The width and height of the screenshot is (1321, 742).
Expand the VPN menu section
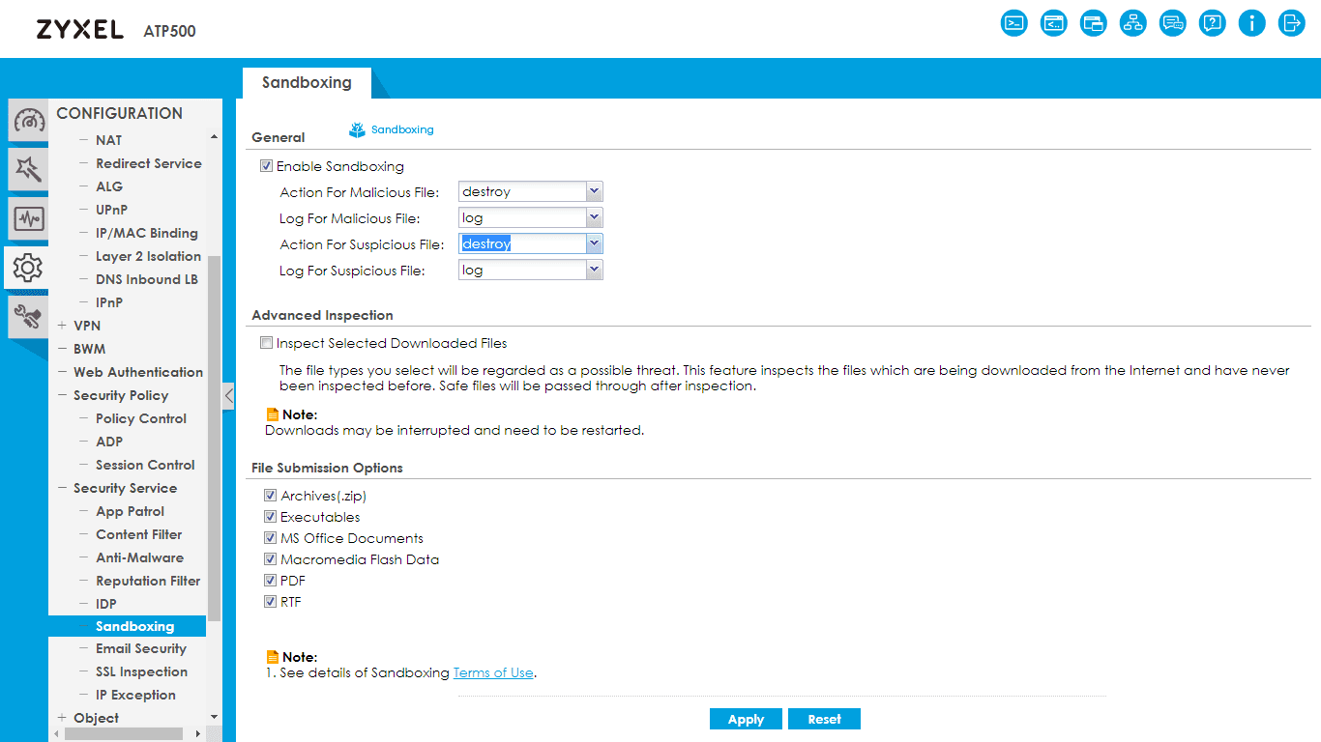click(x=62, y=326)
